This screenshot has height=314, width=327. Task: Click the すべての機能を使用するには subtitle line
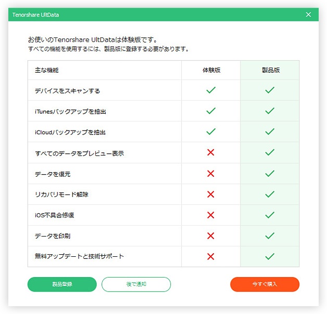[x=108, y=49]
